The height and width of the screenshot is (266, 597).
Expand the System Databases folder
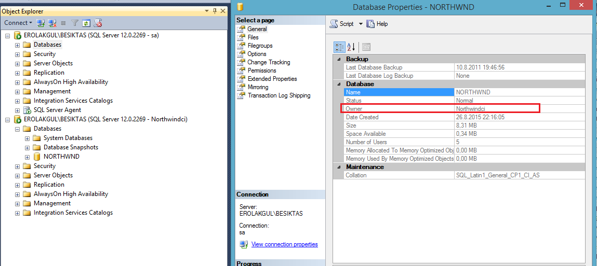(27, 138)
